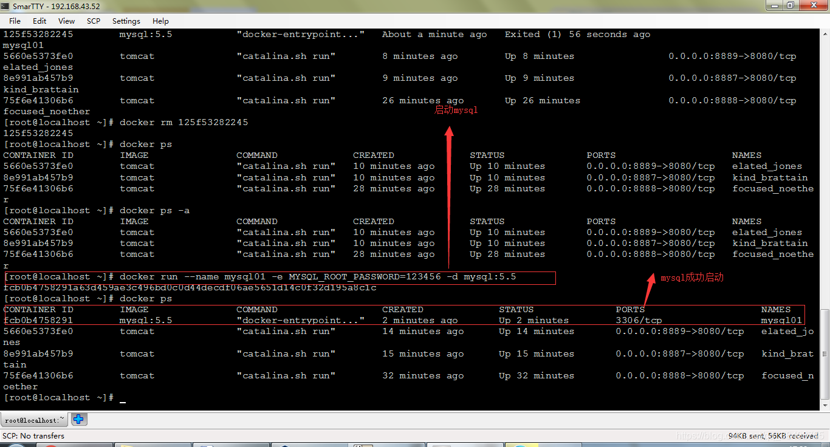Viewport: 830px width, 447px height.
Task: Open the View menu
Action: pyautogui.click(x=66, y=21)
